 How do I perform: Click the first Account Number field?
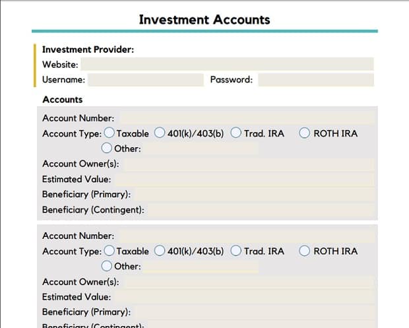coord(247,119)
